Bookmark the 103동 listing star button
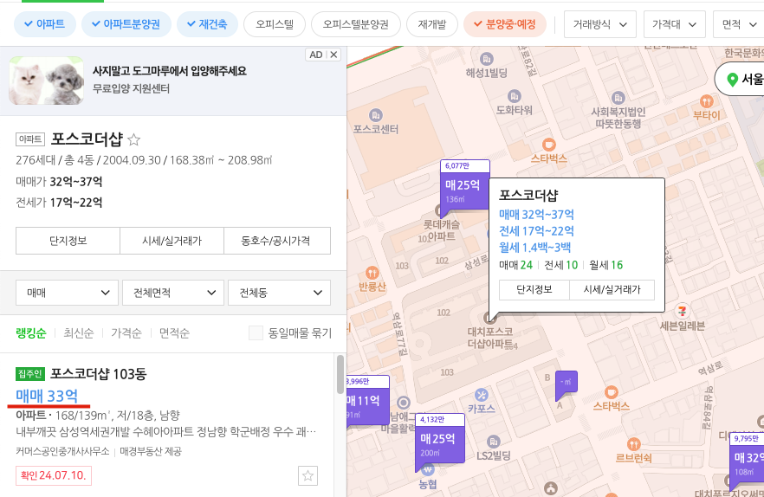Viewport: 764px width, 497px height. tap(308, 475)
